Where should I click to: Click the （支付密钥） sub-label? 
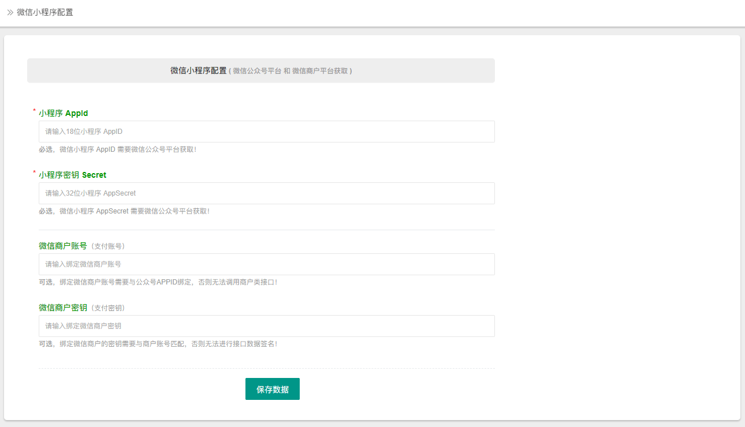point(107,308)
